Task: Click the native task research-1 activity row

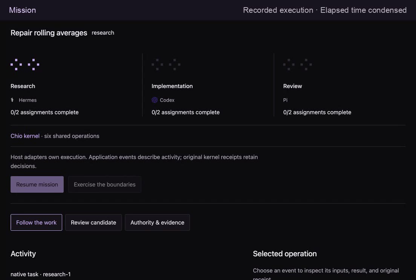Action: 41,274
